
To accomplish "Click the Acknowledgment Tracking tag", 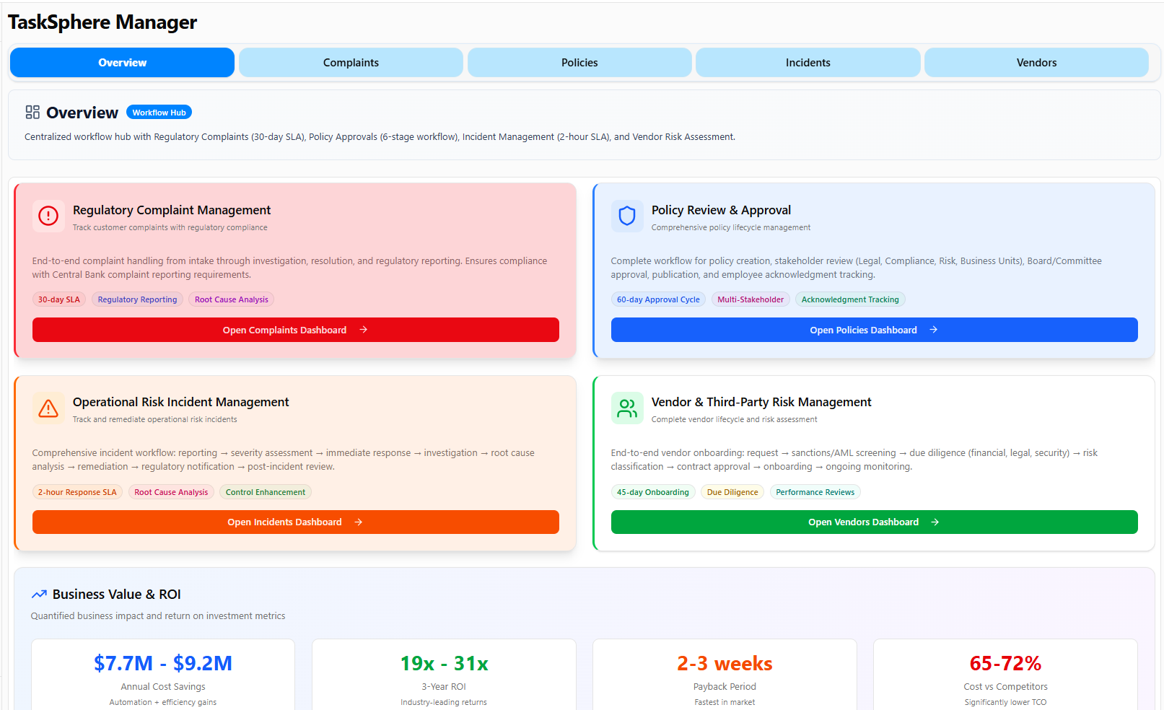I will click(850, 299).
